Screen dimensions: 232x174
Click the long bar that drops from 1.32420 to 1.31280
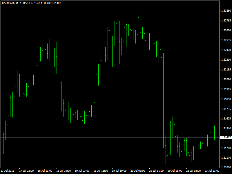point(163,100)
